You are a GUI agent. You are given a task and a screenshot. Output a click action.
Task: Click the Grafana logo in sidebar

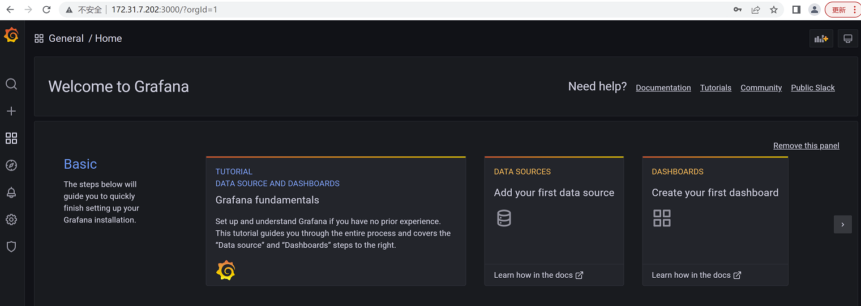click(11, 36)
